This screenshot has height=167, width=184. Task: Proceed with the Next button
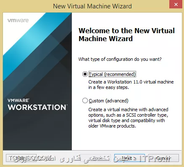[x=129, y=158]
